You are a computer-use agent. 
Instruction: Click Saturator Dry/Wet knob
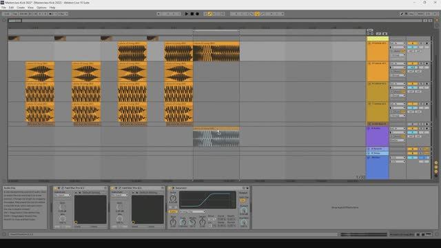pyautogui.click(x=244, y=222)
